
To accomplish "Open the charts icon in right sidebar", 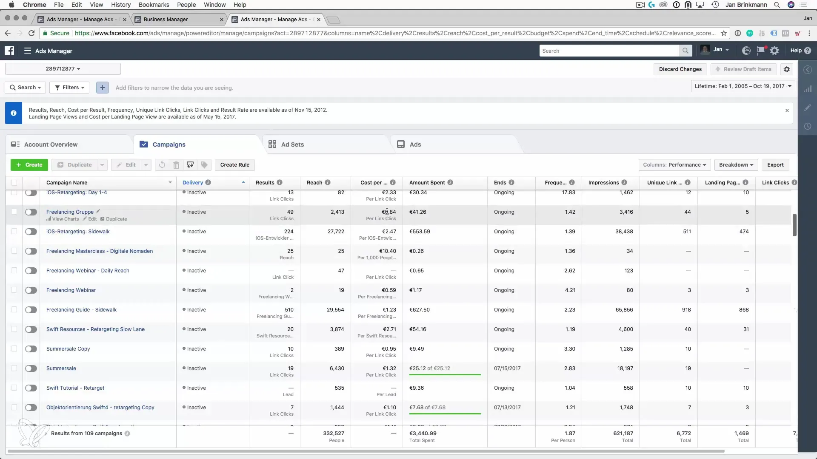I will pos(807,89).
